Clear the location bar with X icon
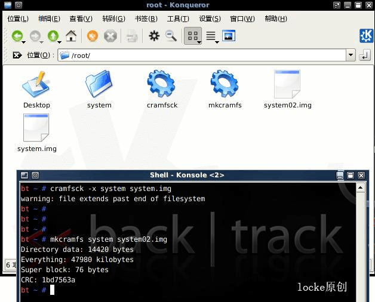This screenshot has width=375, height=302. click(17, 56)
